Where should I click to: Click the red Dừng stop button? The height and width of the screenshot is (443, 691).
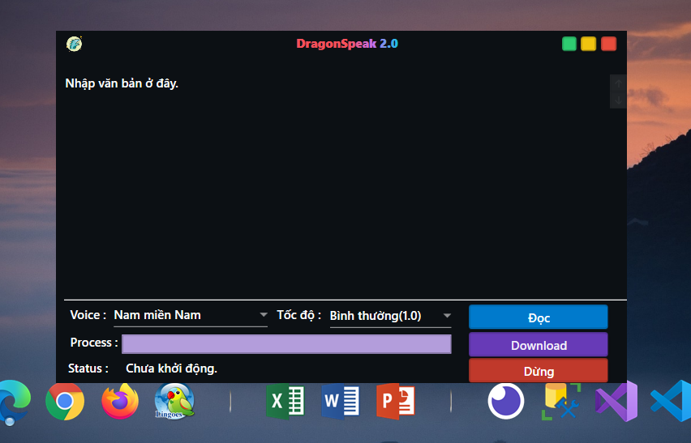click(x=538, y=370)
